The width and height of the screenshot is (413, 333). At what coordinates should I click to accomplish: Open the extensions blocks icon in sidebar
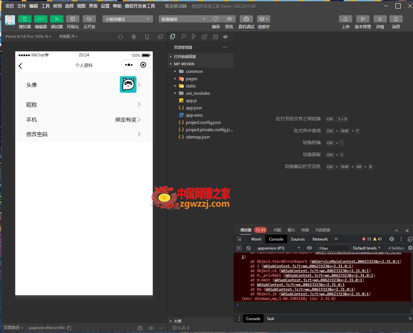[205, 37]
